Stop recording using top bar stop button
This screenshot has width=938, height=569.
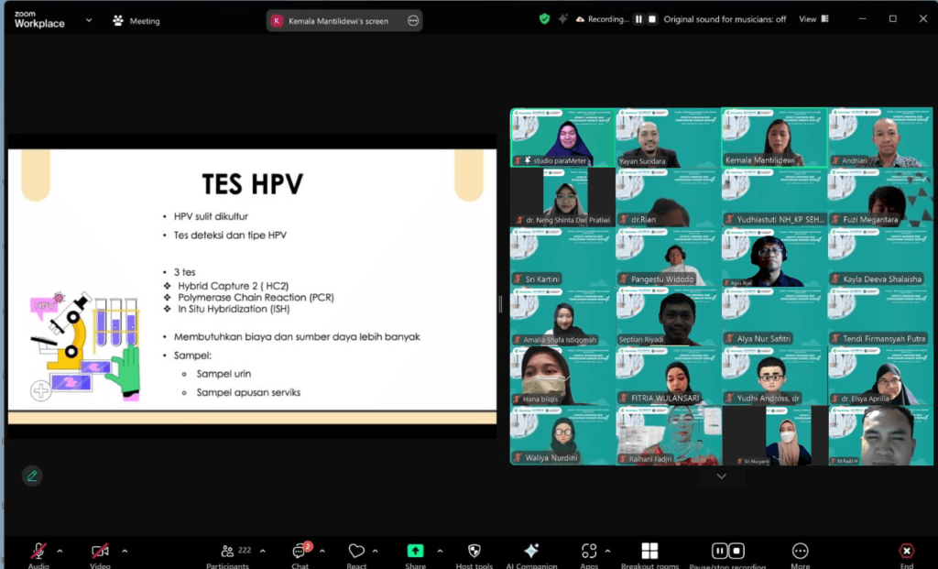[x=652, y=19]
